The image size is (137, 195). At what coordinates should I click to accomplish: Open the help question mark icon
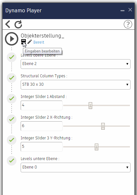(128, 24)
